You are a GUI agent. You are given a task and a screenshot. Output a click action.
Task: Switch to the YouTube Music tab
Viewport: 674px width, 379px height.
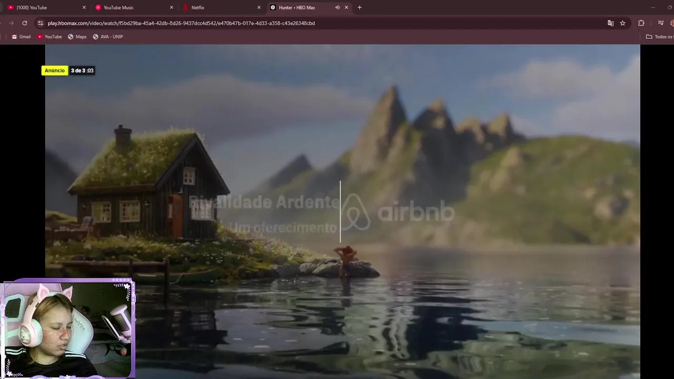coord(133,7)
